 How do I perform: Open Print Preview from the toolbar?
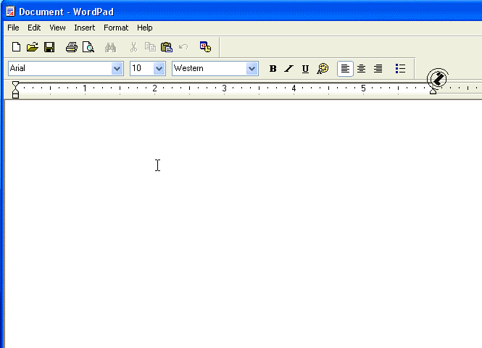point(88,47)
